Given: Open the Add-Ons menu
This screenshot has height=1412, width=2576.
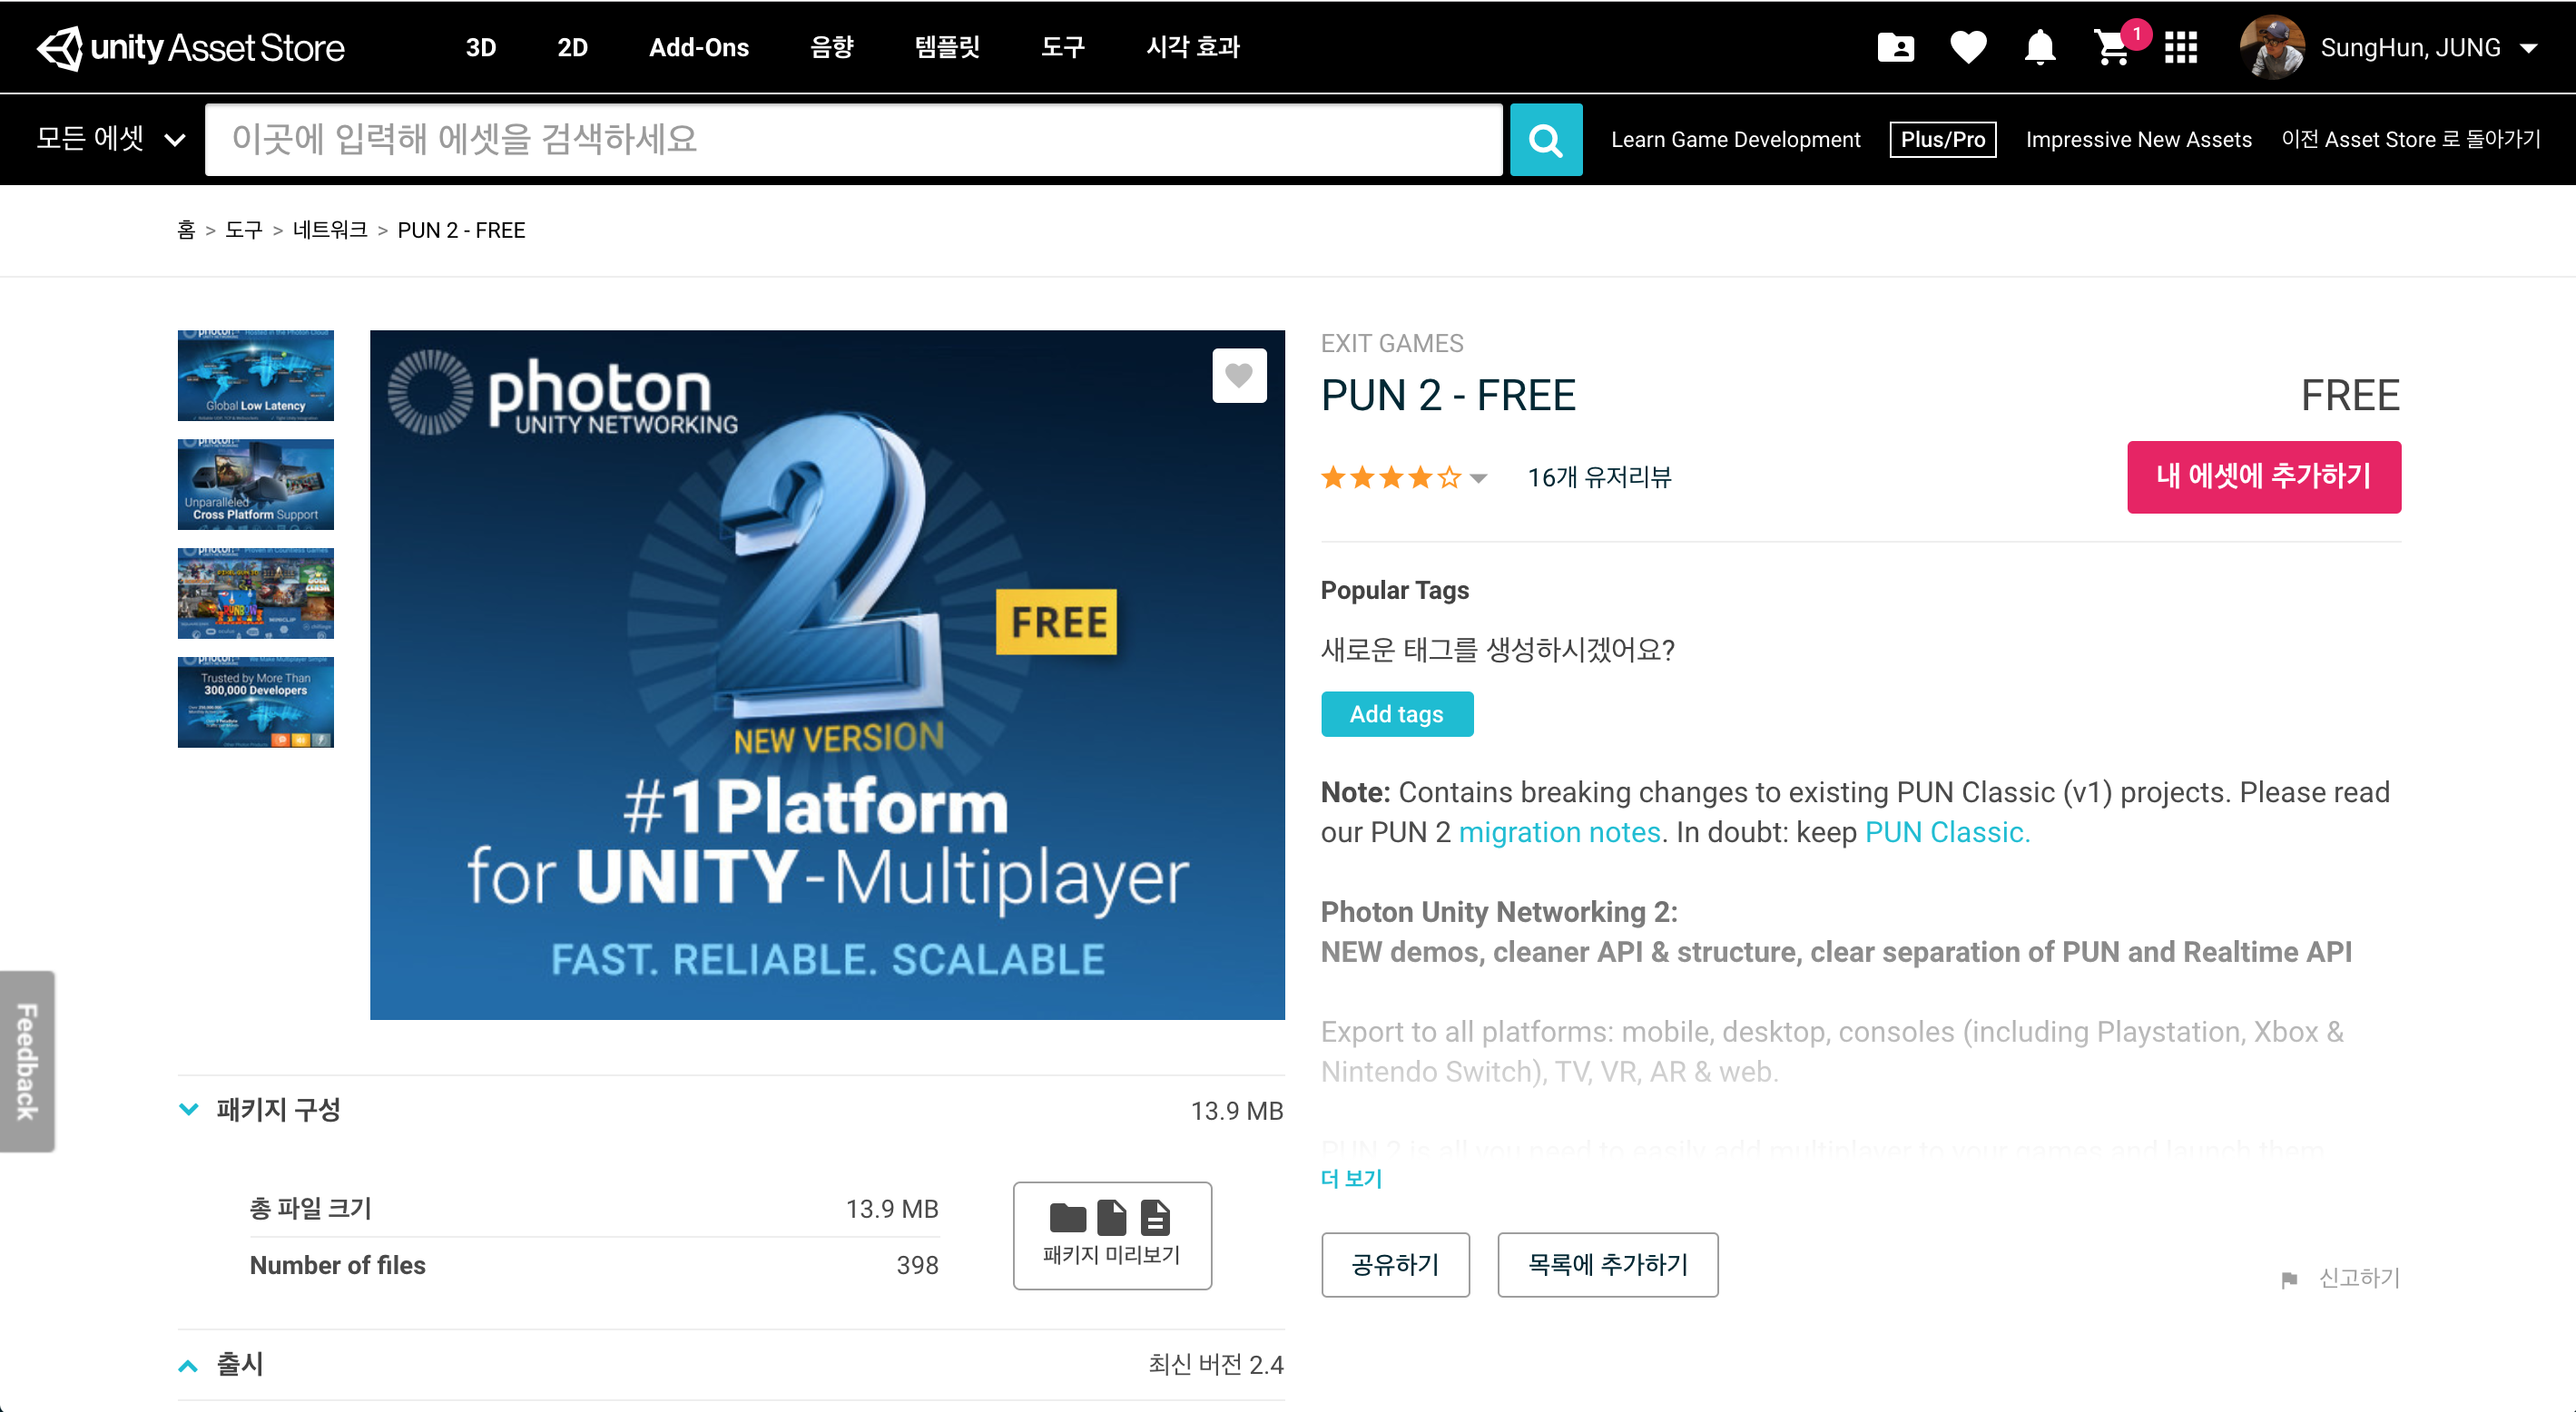Looking at the screenshot, I should tap(698, 48).
